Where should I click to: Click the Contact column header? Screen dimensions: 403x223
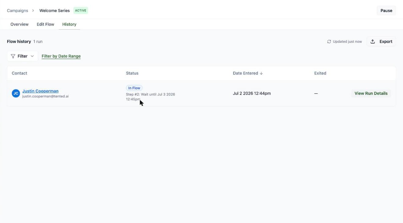point(20,73)
